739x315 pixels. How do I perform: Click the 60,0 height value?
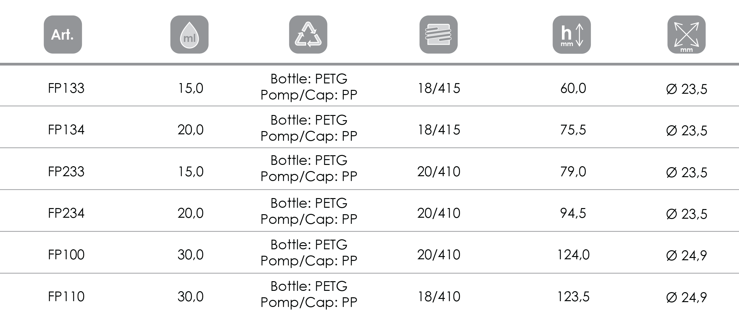click(573, 88)
